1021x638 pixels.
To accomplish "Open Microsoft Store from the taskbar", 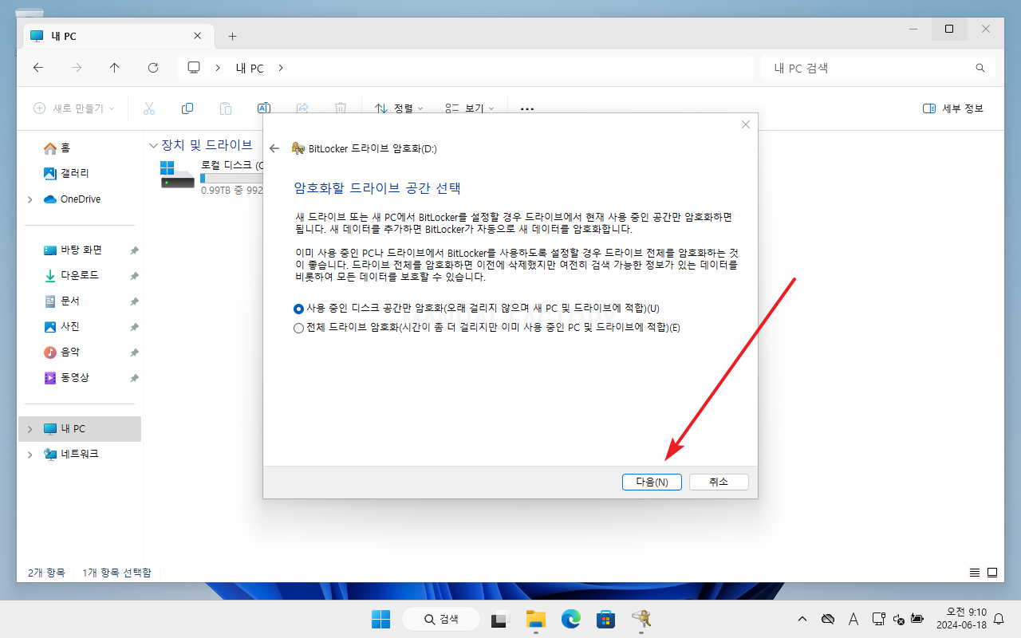I will point(605,619).
